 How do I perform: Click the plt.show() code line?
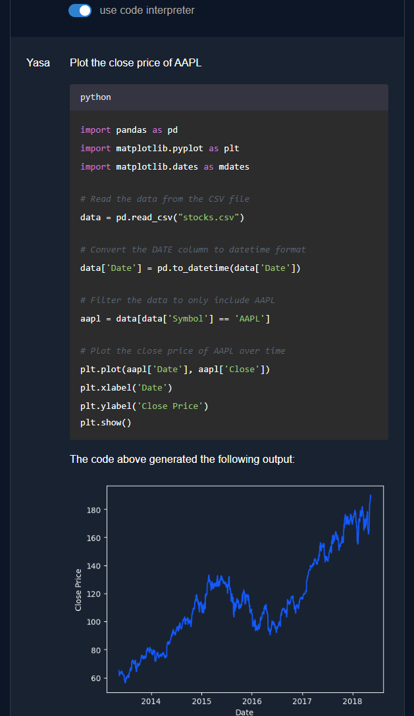pos(106,422)
